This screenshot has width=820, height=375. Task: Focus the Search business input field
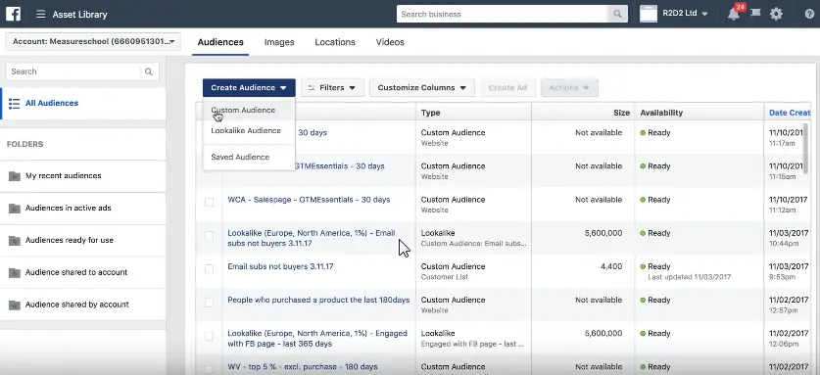tap(502, 14)
